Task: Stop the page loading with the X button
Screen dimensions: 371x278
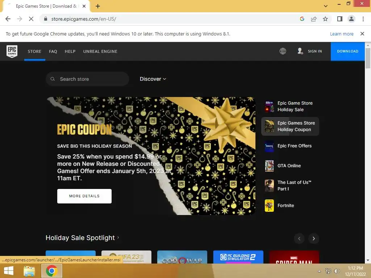Action: pos(31,19)
